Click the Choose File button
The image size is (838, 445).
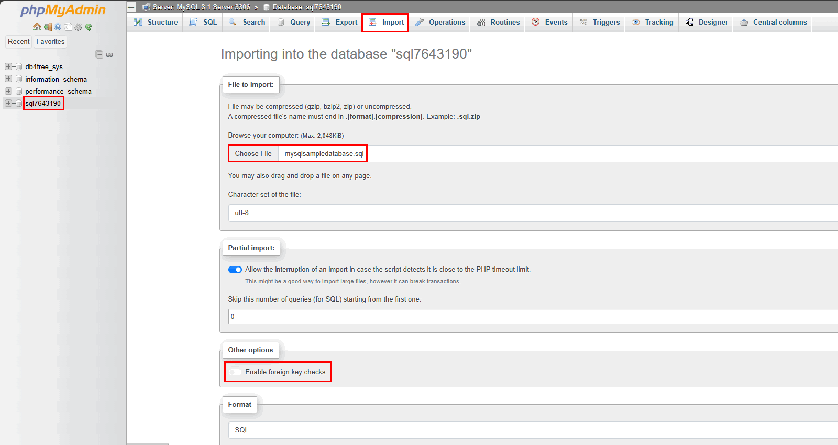pyautogui.click(x=253, y=154)
